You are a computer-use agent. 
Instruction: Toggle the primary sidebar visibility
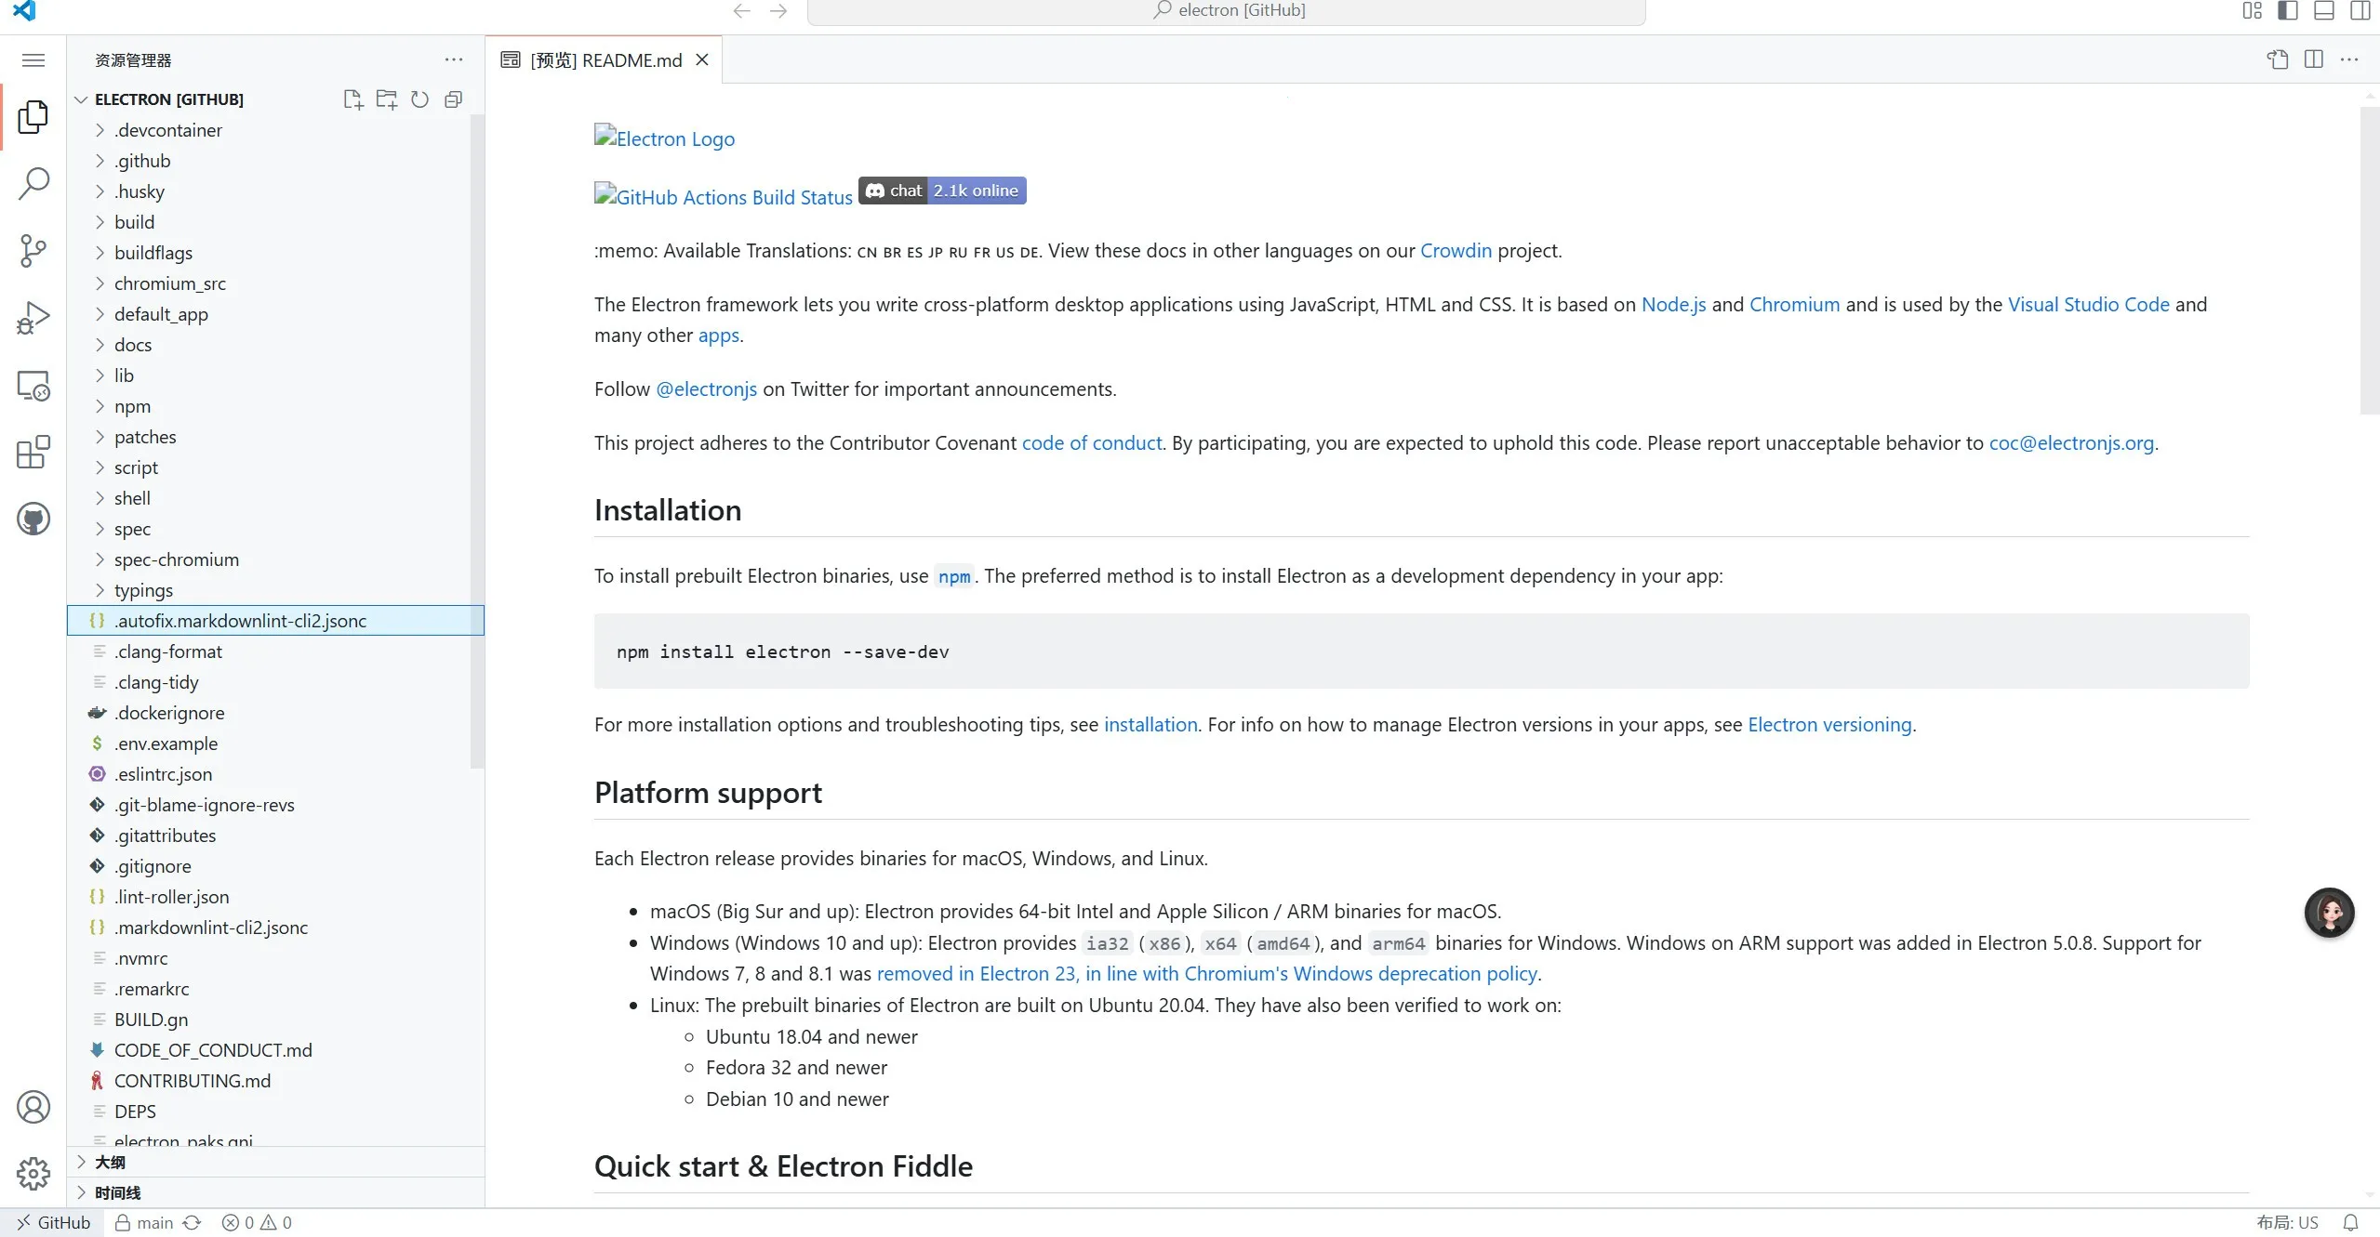2287,11
